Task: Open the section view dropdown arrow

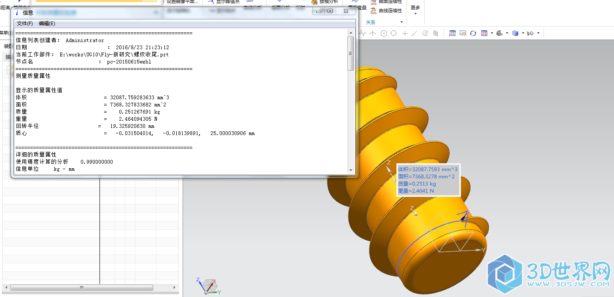Action: (538, 33)
